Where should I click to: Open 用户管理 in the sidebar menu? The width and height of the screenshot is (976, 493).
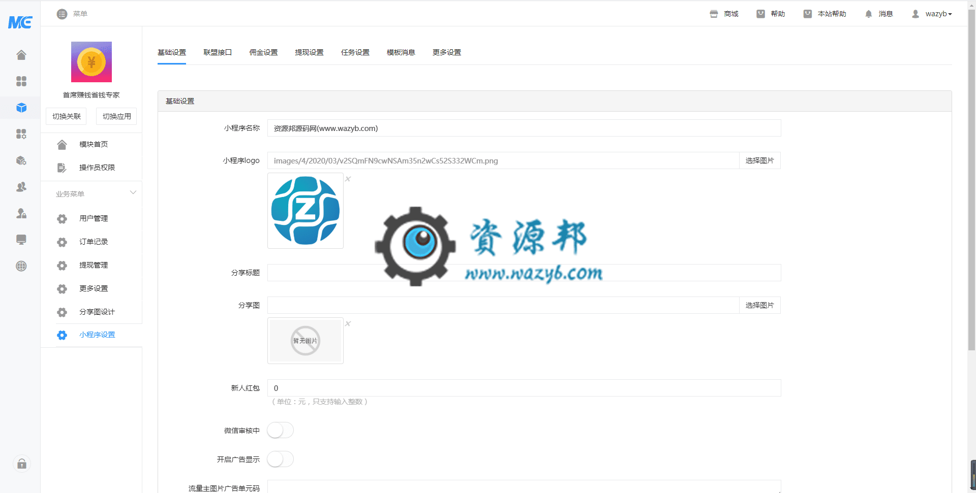[94, 218]
